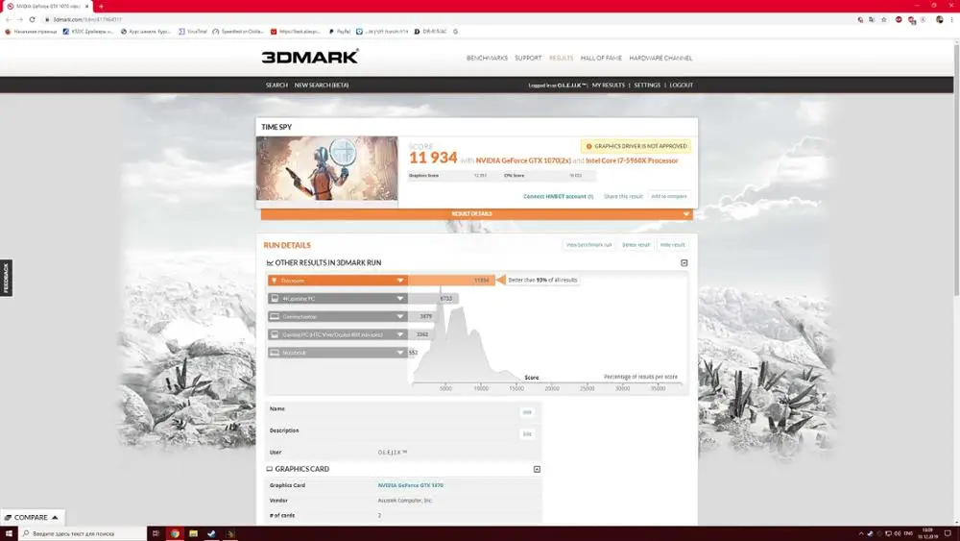Switch to Chrome on the taskbar
The width and height of the screenshot is (960, 541).
pos(175,533)
